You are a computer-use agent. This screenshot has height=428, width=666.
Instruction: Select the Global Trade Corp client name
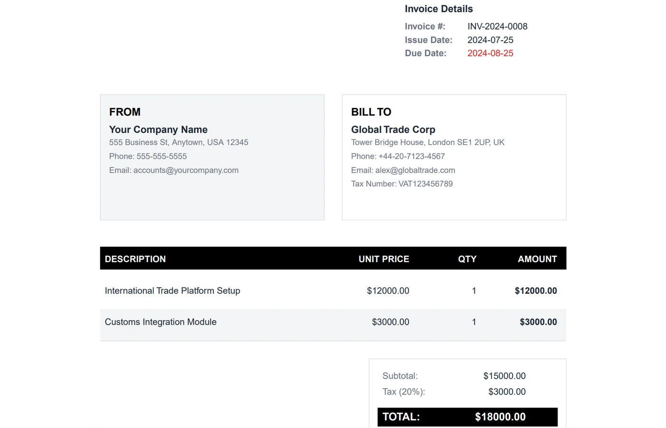tap(393, 130)
